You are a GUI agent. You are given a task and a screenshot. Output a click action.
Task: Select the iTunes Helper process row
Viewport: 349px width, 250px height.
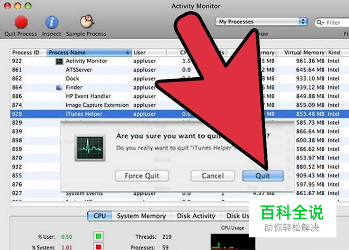(x=180, y=114)
